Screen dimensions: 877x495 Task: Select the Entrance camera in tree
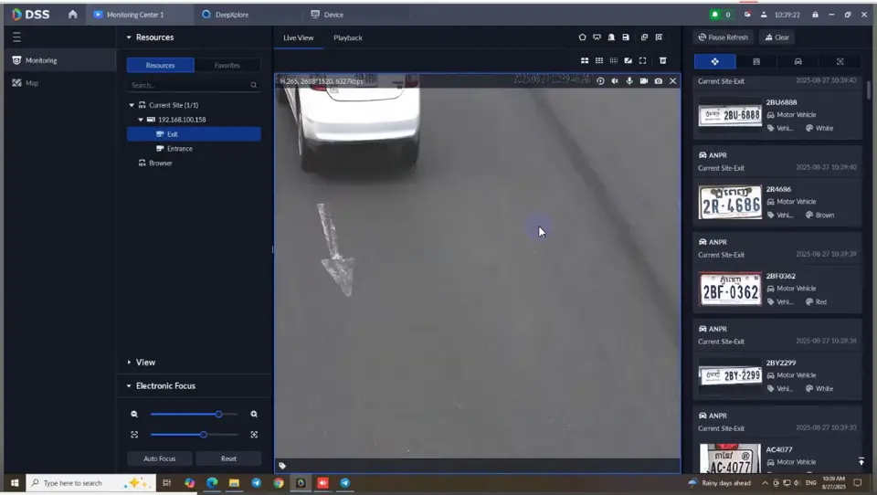pyautogui.click(x=180, y=149)
